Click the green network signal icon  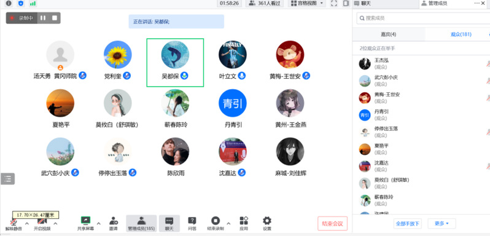pos(33,4)
